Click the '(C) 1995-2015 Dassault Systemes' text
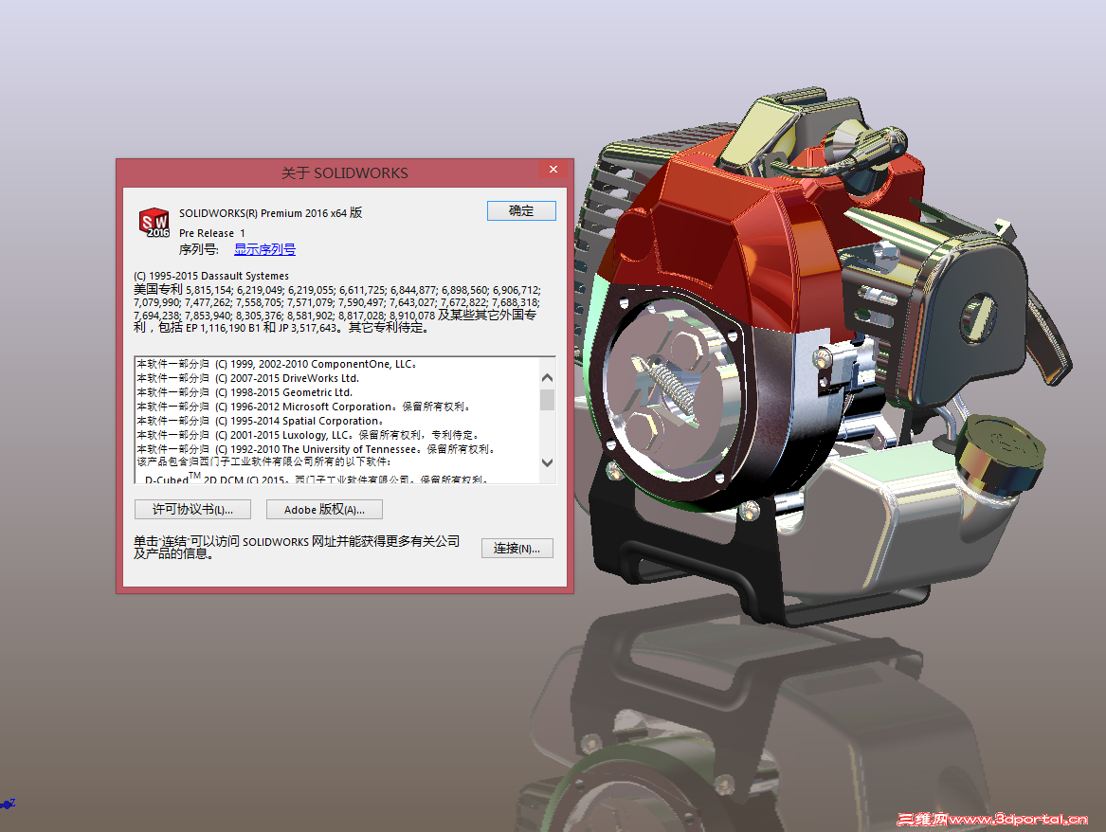 coord(211,276)
